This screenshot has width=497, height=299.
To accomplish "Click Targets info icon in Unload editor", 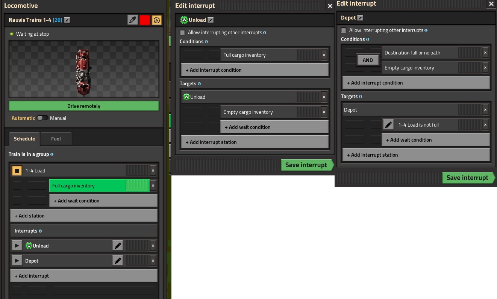I will coord(199,84).
